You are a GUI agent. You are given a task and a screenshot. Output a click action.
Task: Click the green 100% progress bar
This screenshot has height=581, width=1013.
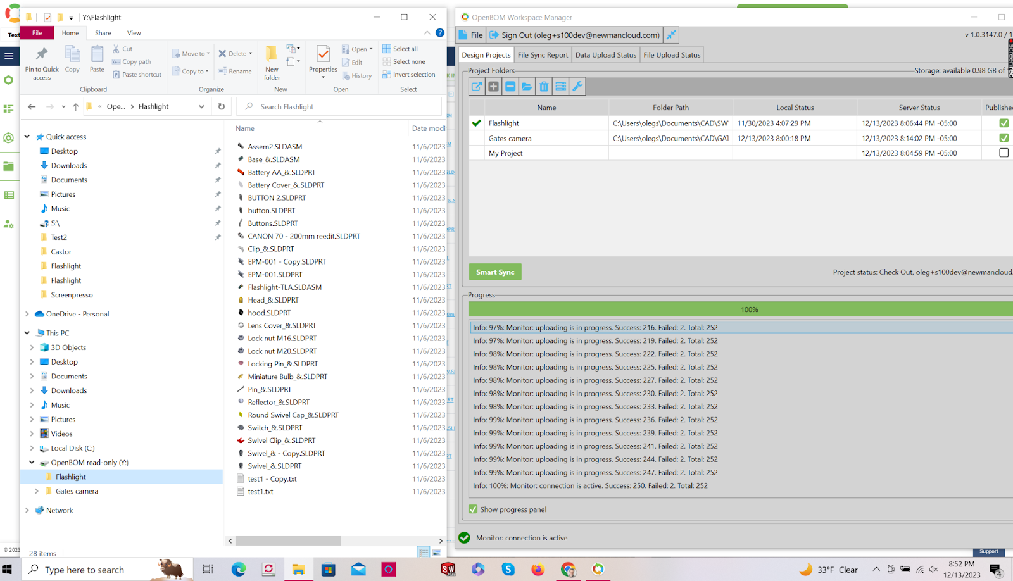click(740, 309)
